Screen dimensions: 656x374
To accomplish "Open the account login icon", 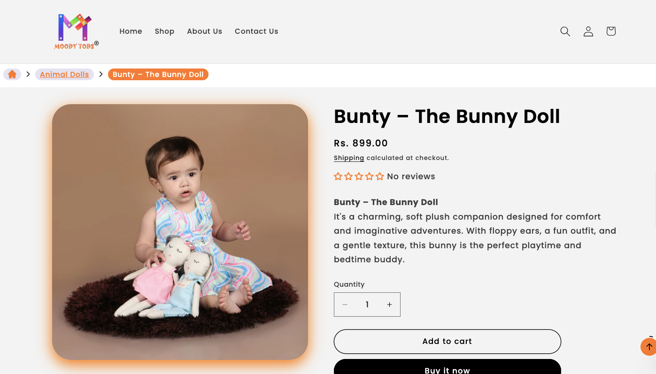I will (588, 31).
